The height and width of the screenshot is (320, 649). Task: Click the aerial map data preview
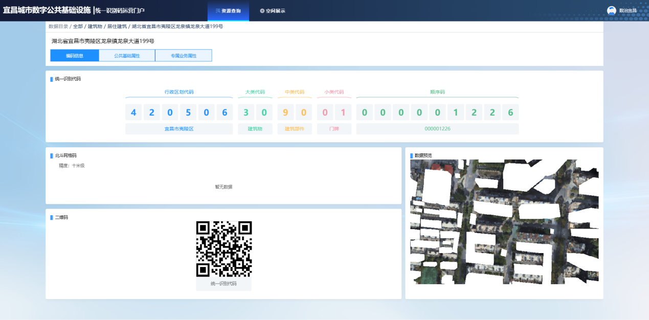click(x=504, y=222)
